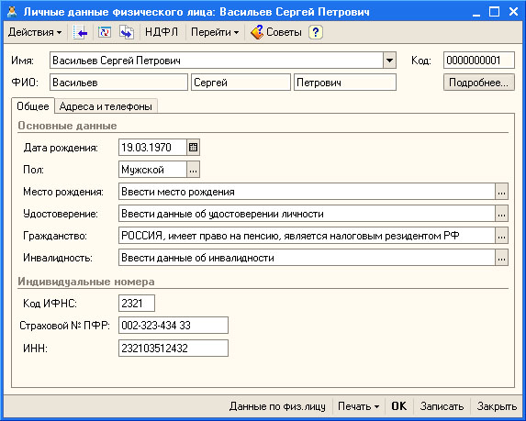
Task: Click the first name field Сергей
Action: point(241,83)
